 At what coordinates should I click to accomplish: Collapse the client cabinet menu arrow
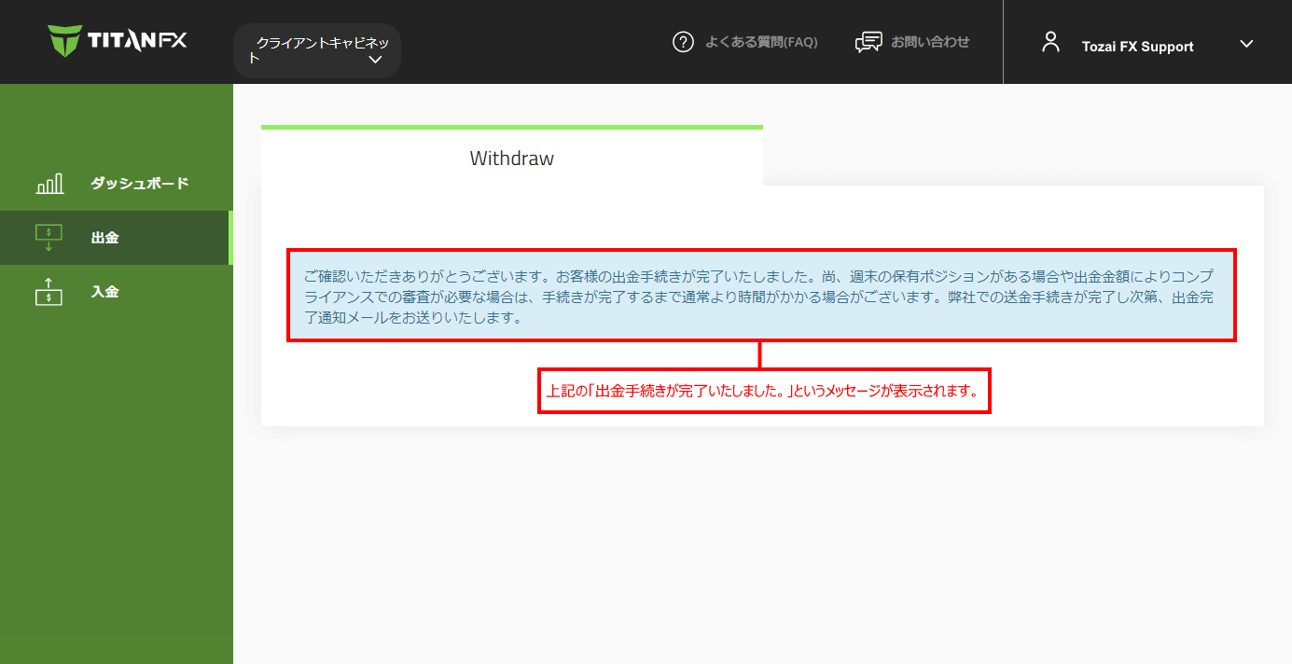[376, 59]
